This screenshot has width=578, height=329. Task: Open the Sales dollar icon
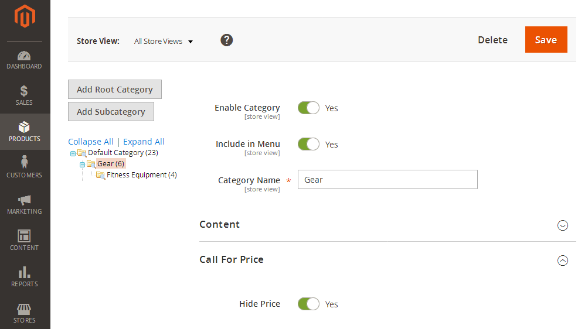[24, 91]
